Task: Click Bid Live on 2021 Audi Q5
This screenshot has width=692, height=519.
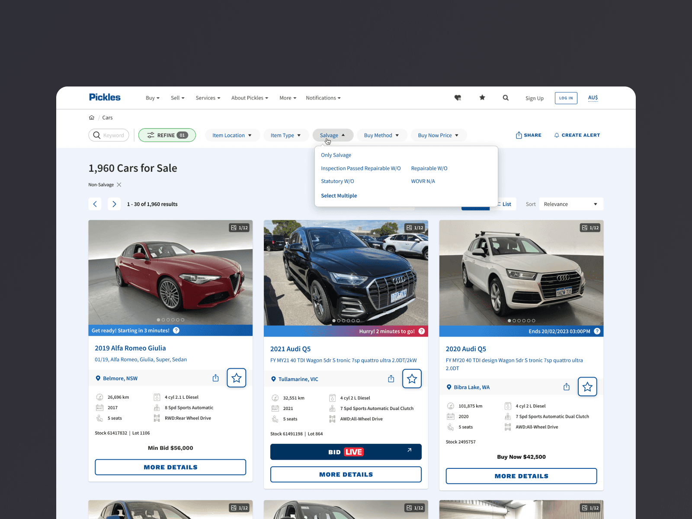Action: pos(346,452)
